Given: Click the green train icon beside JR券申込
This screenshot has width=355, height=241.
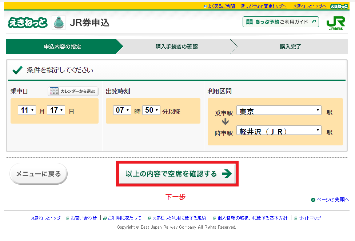Looking at the screenshot, I should click(59, 23).
